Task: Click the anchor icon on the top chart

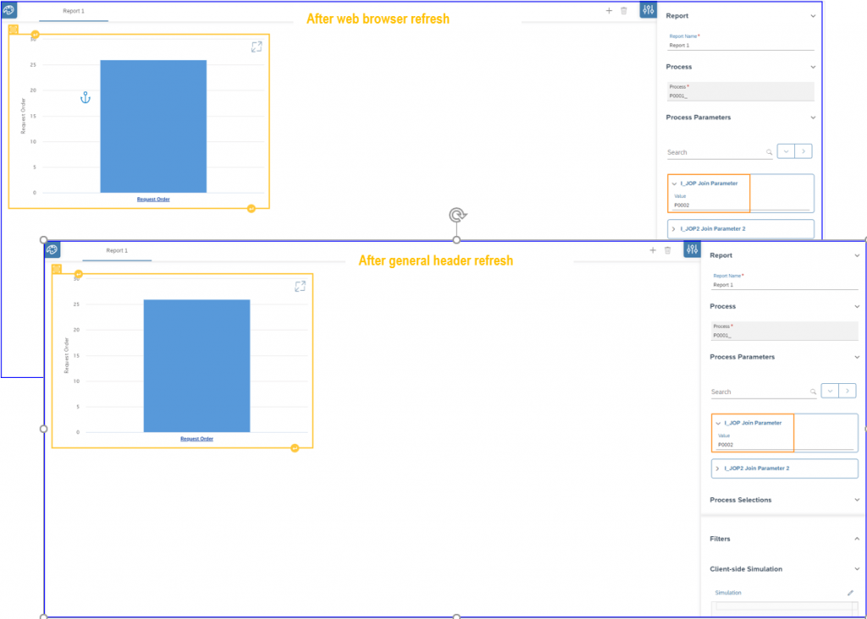Action: coord(86,98)
